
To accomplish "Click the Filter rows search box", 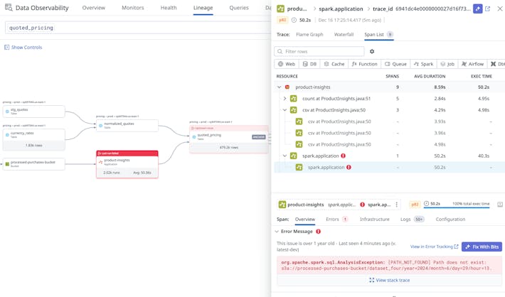I will (x=319, y=51).
